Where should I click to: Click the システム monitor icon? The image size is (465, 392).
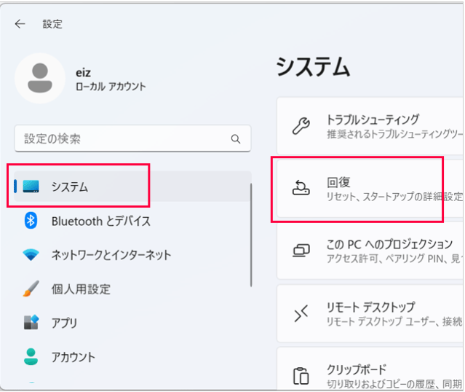click(x=31, y=187)
